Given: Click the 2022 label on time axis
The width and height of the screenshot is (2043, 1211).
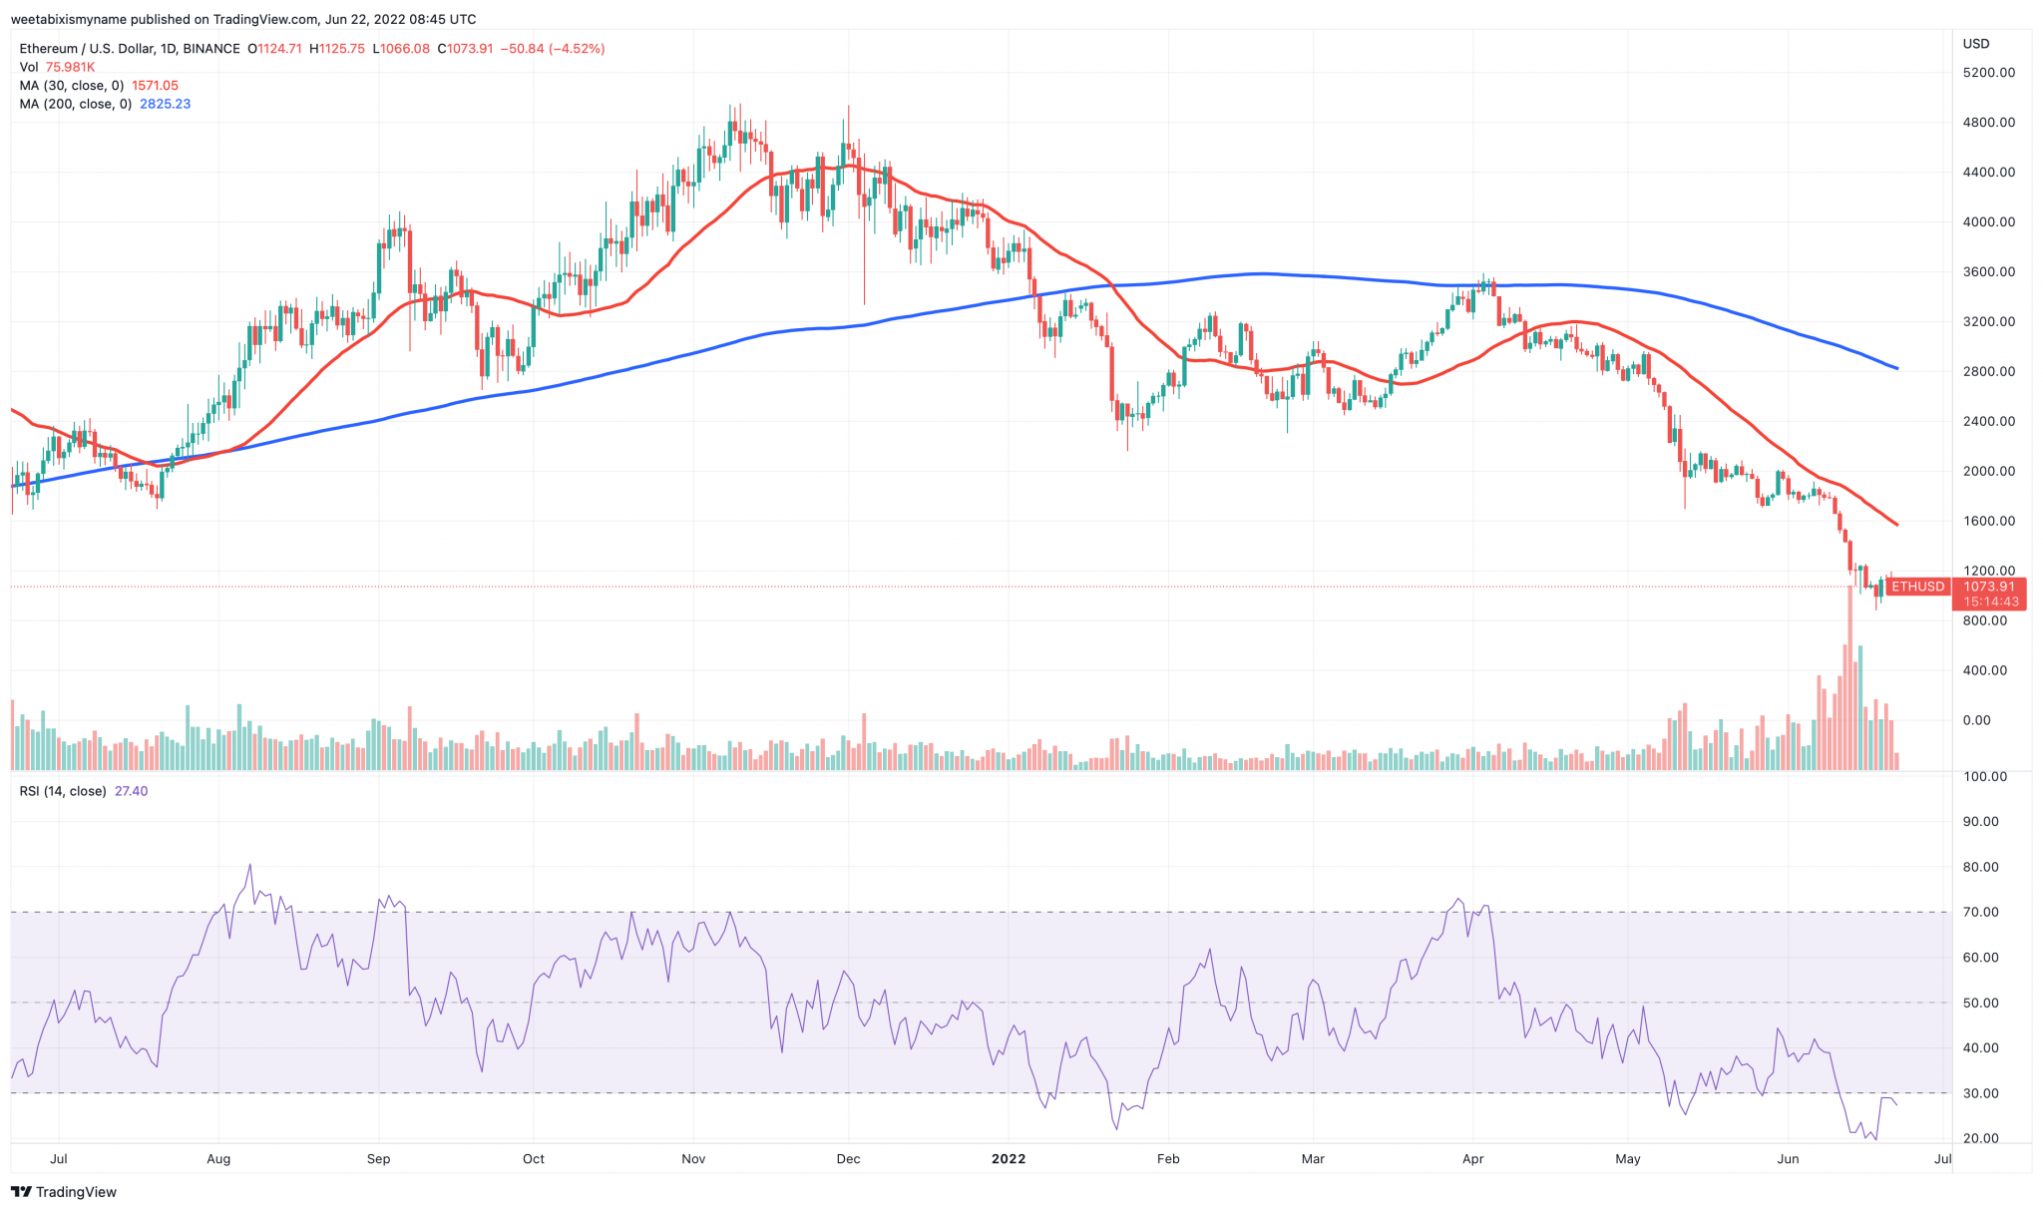Looking at the screenshot, I should tap(1009, 1158).
